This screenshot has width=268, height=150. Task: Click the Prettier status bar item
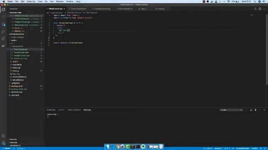[255, 148]
